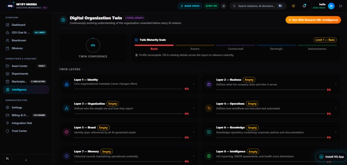The height and width of the screenshot is (165, 347).
Task: Install HQ App button
Action: click(x=331, y=156)
